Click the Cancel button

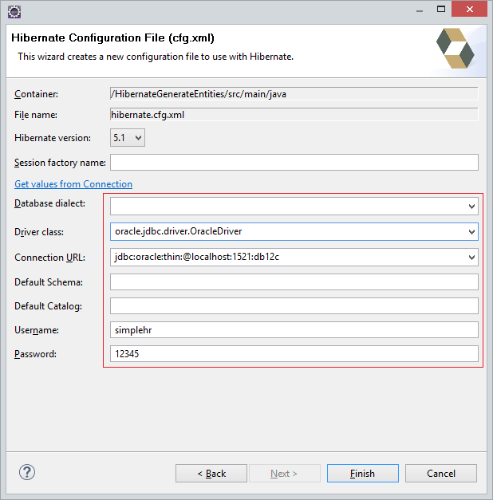click(x=441, y=473)
